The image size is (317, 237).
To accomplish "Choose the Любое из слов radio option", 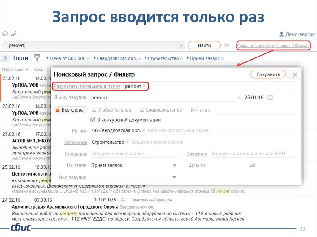I will click(94, 110).
